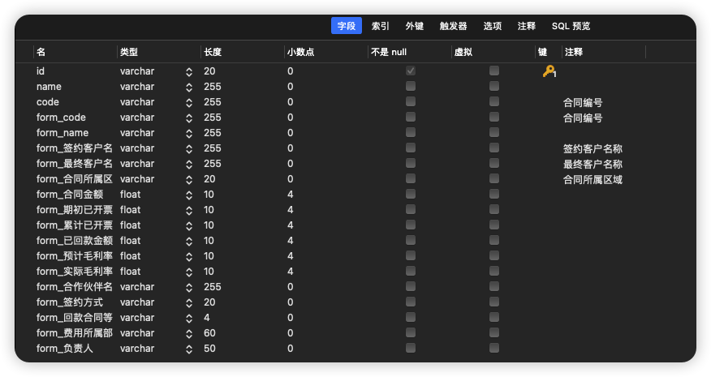
Task: Click length 50 of form_负责人 row
Action: 209,349
